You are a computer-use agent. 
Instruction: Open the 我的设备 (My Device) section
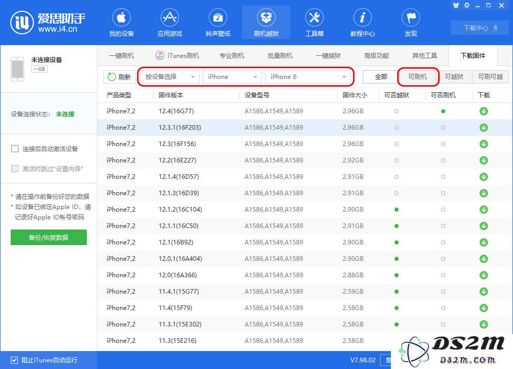coord(122,23)
